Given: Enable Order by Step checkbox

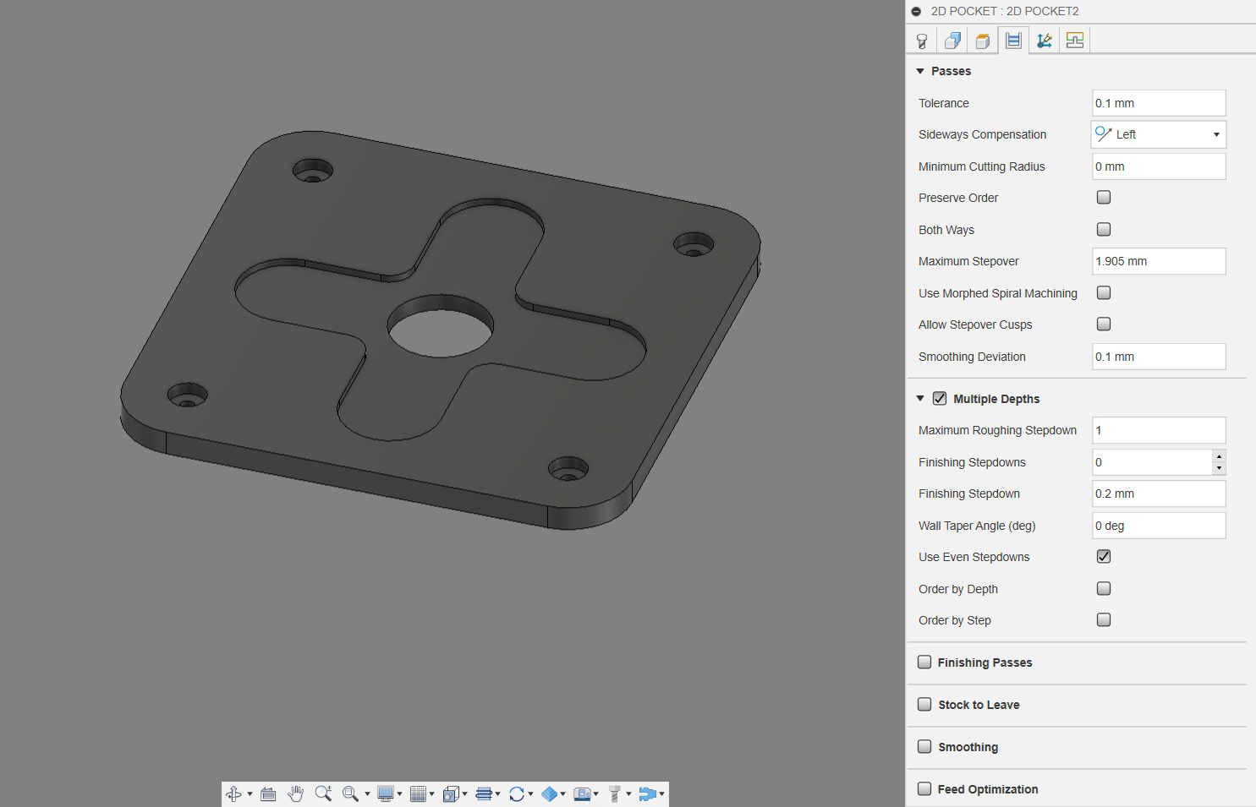Looking at the screenshot, I should click(1104, 619).
